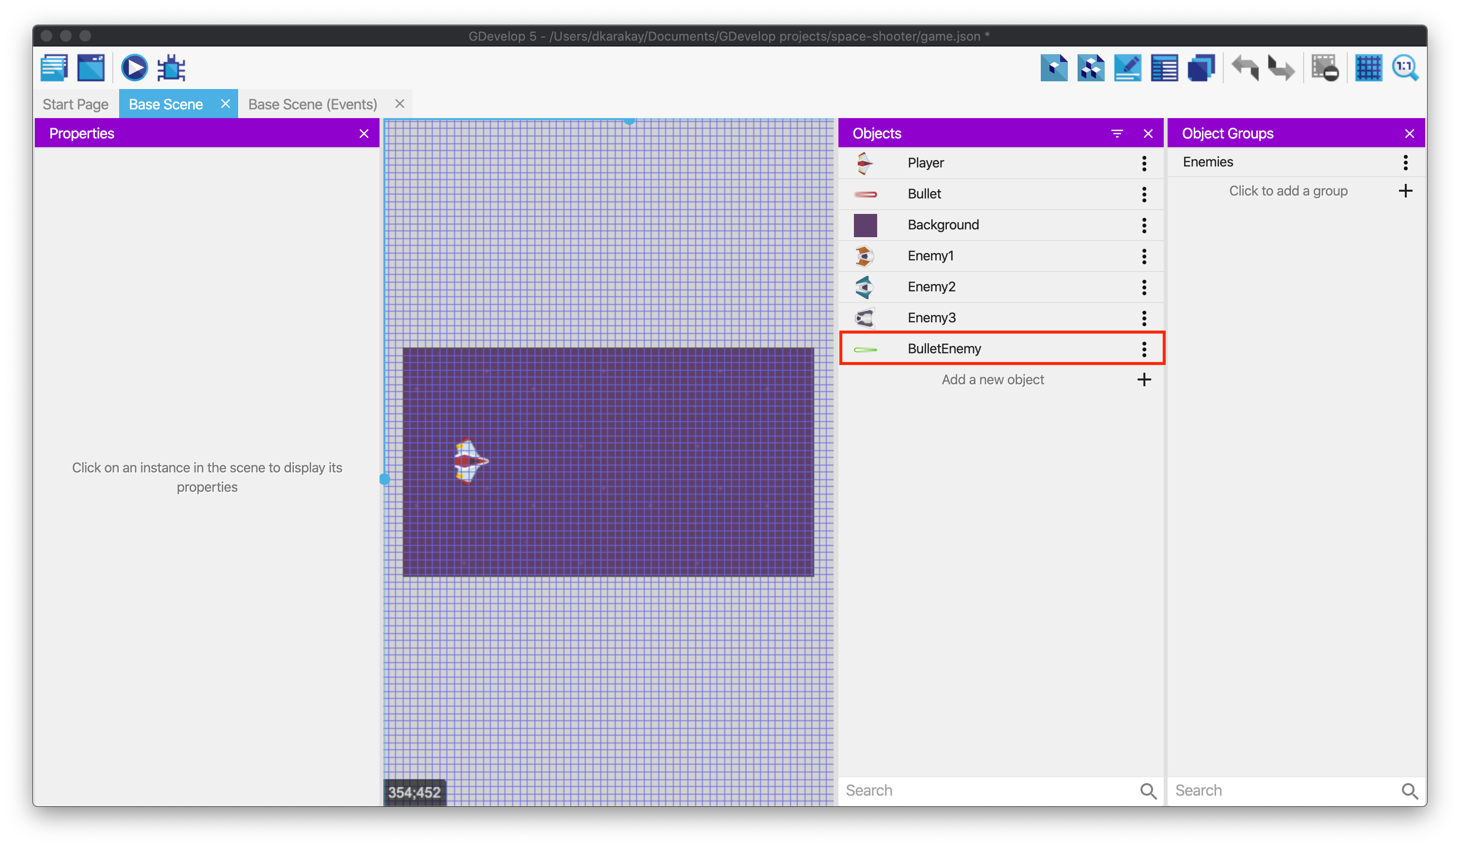Open the Project manager icon
The height and width of the screenshot is (847, 1460).
tap(52, 68)
